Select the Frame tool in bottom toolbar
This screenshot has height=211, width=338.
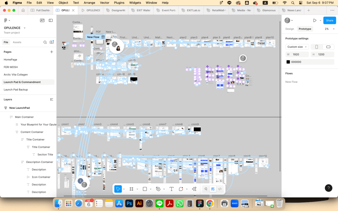(131, 189)
